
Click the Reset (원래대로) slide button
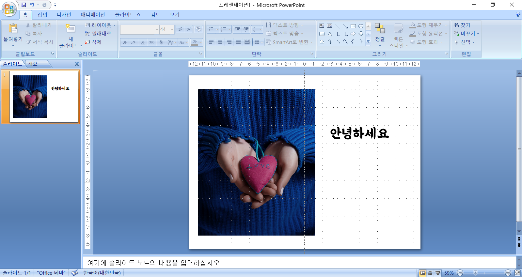pyautogui.click(x=98, y=34)
